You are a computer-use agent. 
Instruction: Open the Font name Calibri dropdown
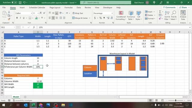[x=31, y=13]
